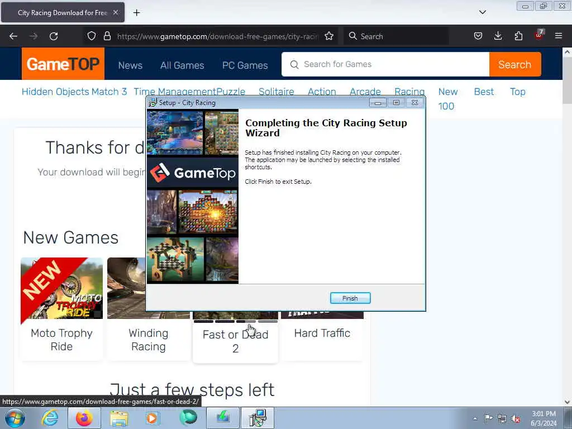Open the Moto Trophy Ride game thumbnail

(x=61, y=288)
